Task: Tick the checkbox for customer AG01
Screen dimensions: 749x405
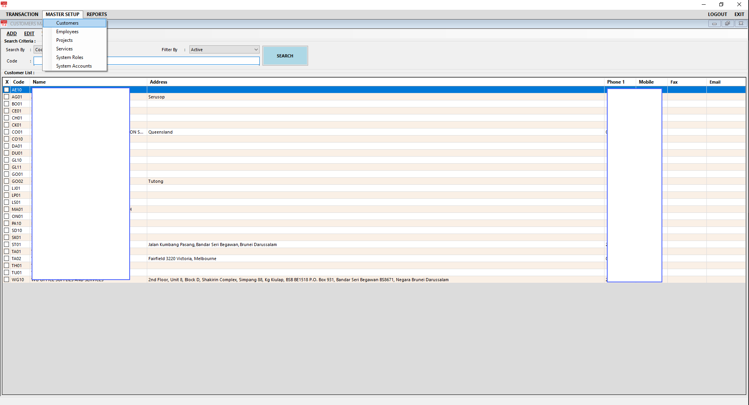Action: (7, 97)
